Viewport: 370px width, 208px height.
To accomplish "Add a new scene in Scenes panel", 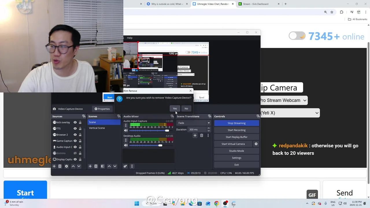I will 90,166.
